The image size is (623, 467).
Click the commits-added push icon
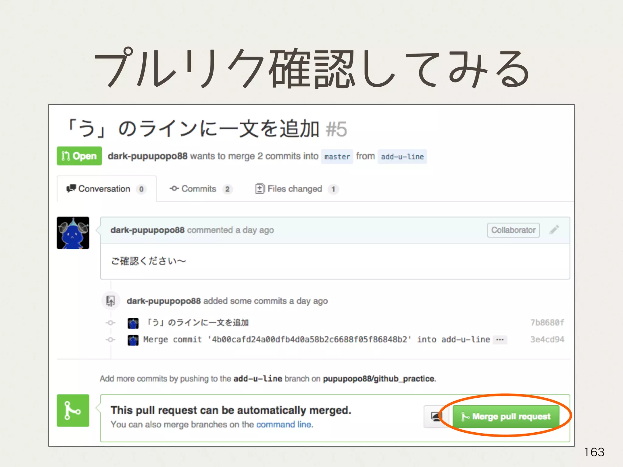click(110, 301)
